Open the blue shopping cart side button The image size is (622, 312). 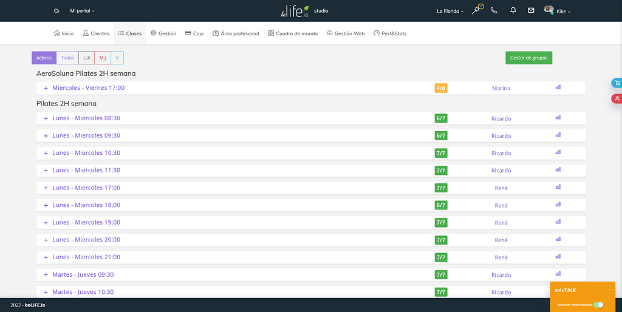(x=617, y=83)
